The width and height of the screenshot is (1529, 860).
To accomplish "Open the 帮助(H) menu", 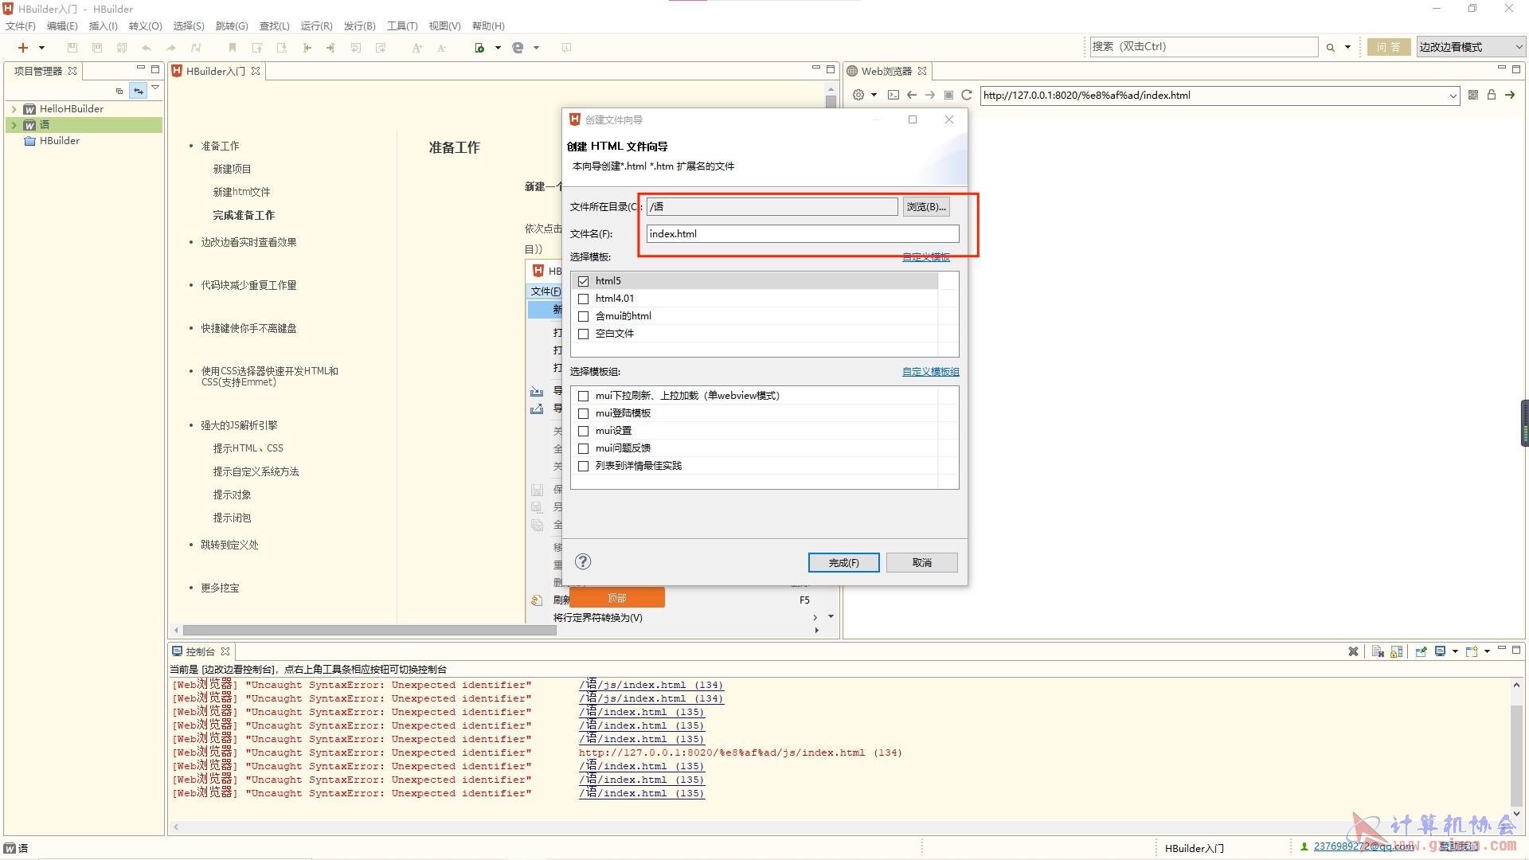I will [488, 26].
